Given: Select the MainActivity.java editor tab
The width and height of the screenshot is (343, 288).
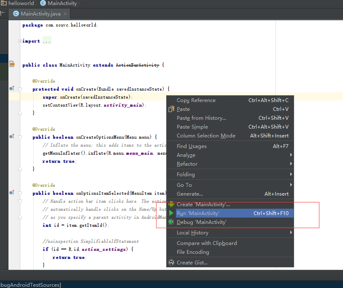Looking at the screenshot, I should (40, 13).
